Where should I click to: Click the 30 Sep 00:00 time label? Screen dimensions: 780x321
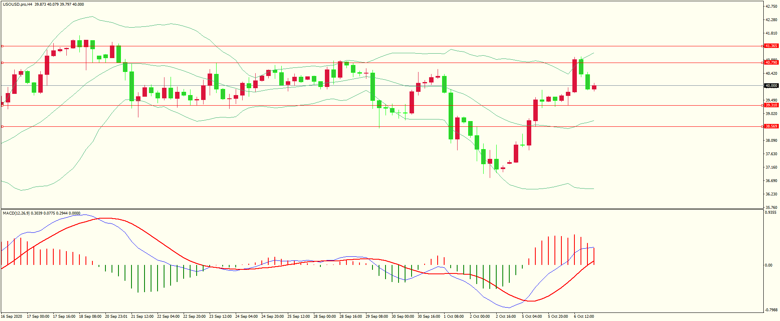(x=403, y=317)
